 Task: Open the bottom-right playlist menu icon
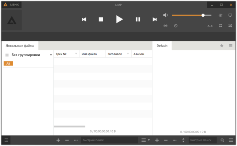(231, 140)
